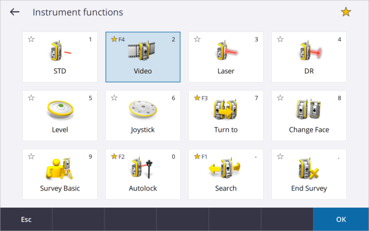The image size is (369, 231).
Task: Go back using the arrow
Action: point(15,12)
